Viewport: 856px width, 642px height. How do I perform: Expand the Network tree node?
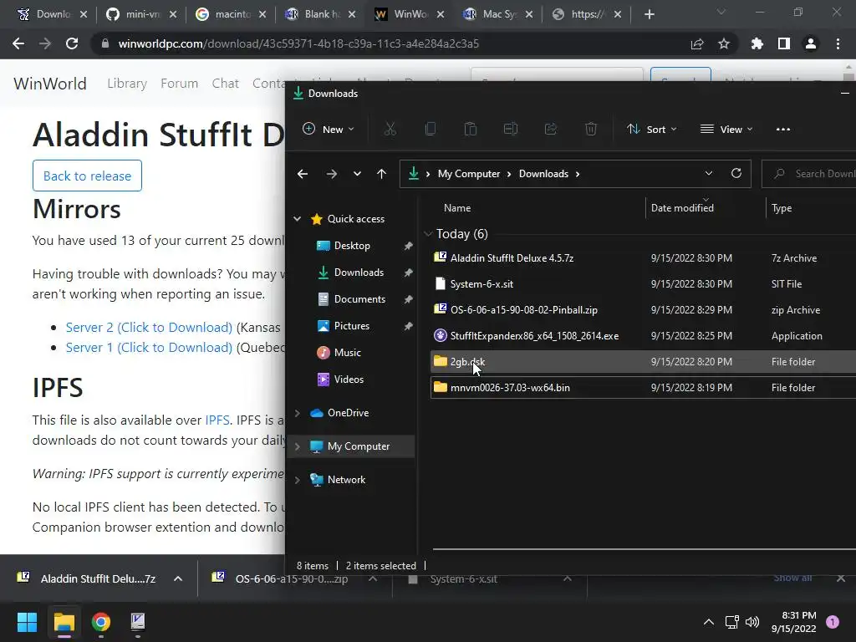pos(297,480)
